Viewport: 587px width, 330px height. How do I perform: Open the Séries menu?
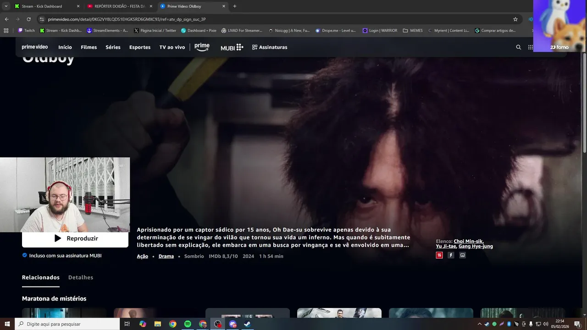coord(113,47)
